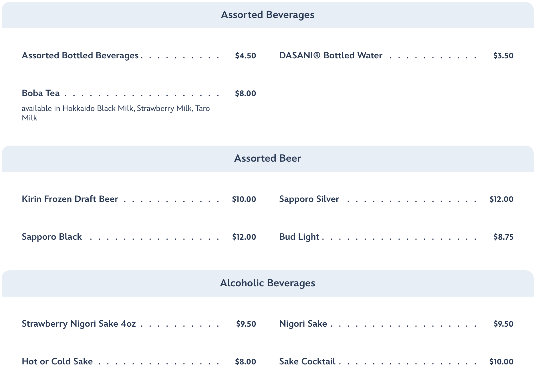Click the Assorted Beverages section header
This screenshot has height=385, width=536.
tap(267, 15)
